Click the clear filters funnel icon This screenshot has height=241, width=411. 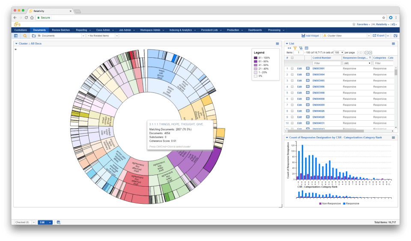pyautogui.click(x=301, y=48)
